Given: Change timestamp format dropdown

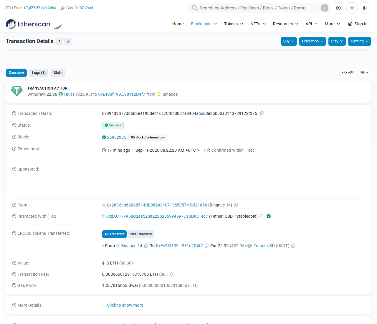Looking at the screenshot, I should tap(168, 150).
